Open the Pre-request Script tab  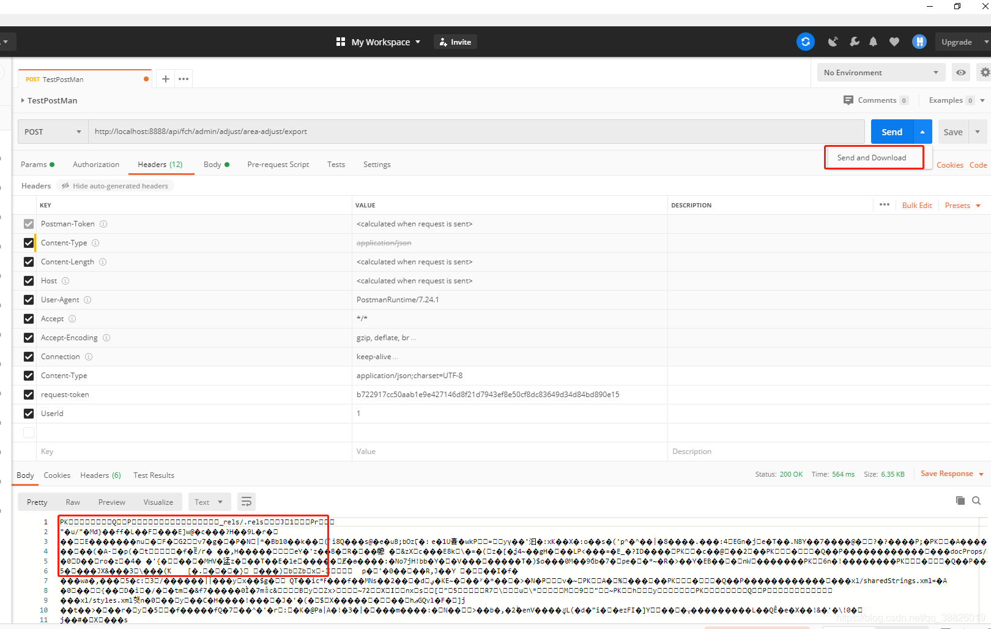(x=278, y=164)
